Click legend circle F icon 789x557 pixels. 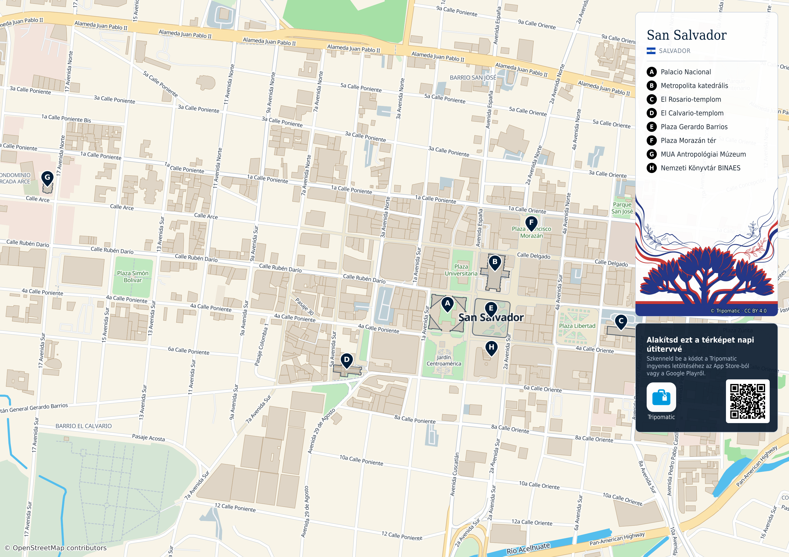pyautogui.click(x=651, y=141)
